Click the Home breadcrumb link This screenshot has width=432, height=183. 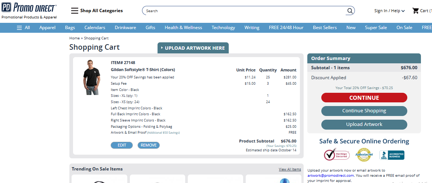tap(75, 38)
